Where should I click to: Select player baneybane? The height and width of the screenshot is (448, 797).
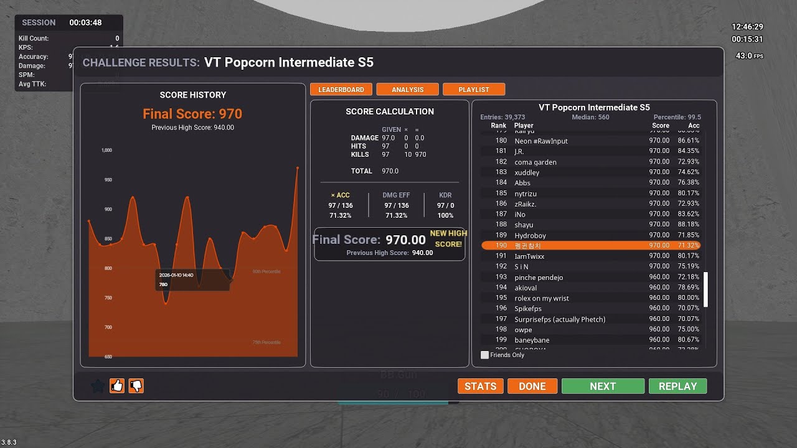591,340
